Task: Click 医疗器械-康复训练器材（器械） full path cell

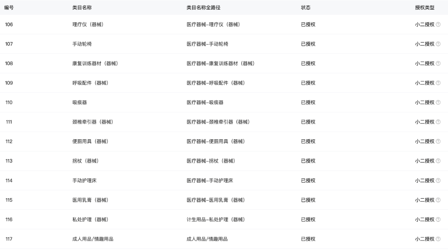Action: click(x=221, y=64)
